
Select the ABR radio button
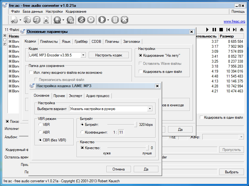tap(40, 132)
